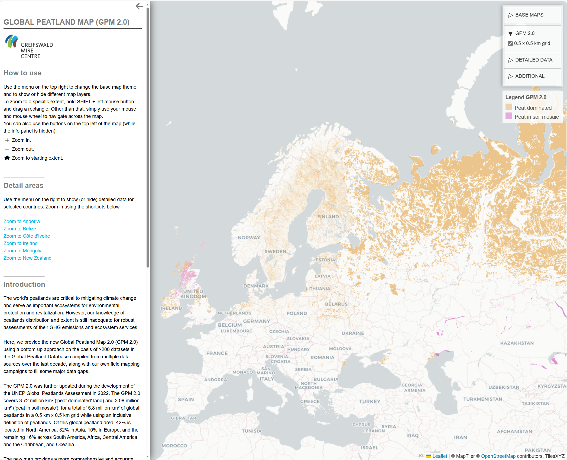The image size is (567, 460).
Task: Click the BASE MAPS triangle icon
Action: 510,15
